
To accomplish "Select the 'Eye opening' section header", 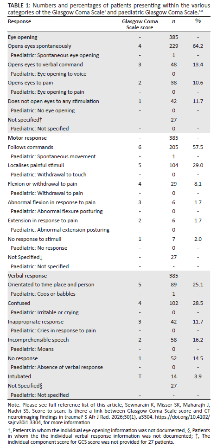I will click(23, 37).
